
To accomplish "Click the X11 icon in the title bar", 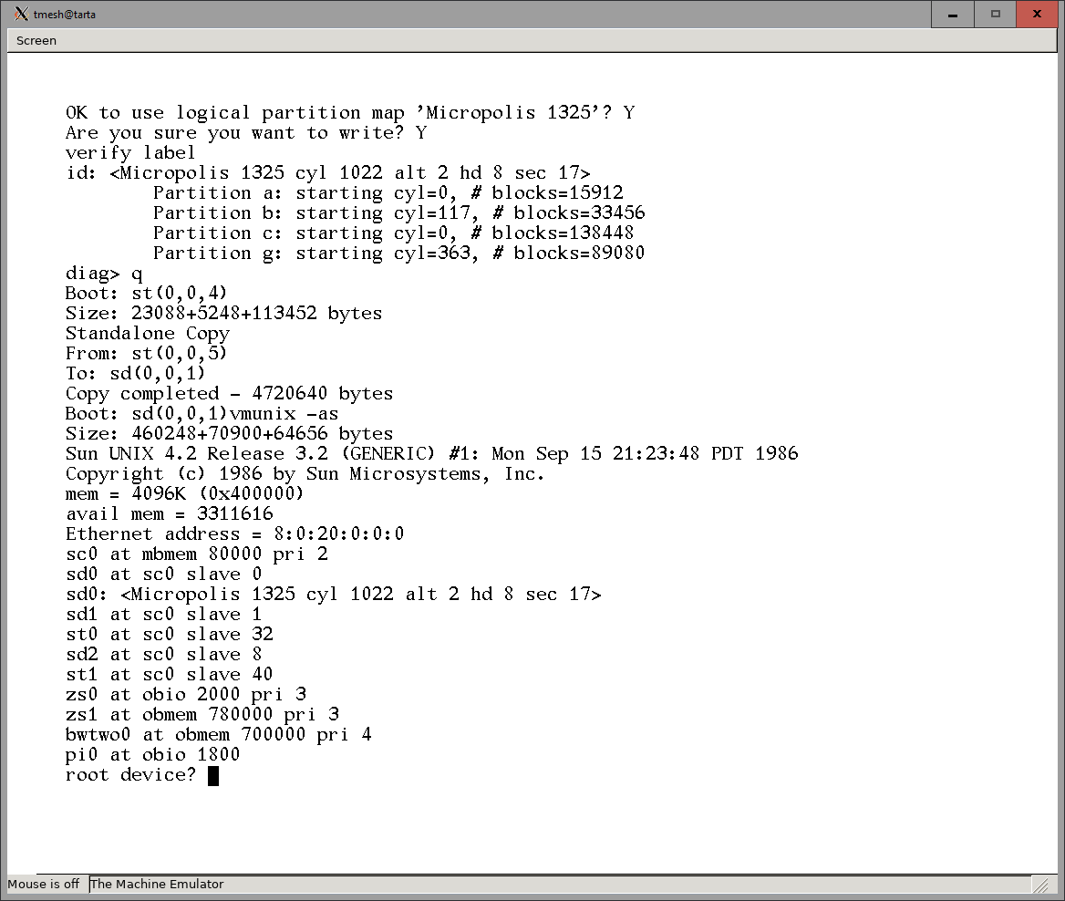I will pos(21,15).
